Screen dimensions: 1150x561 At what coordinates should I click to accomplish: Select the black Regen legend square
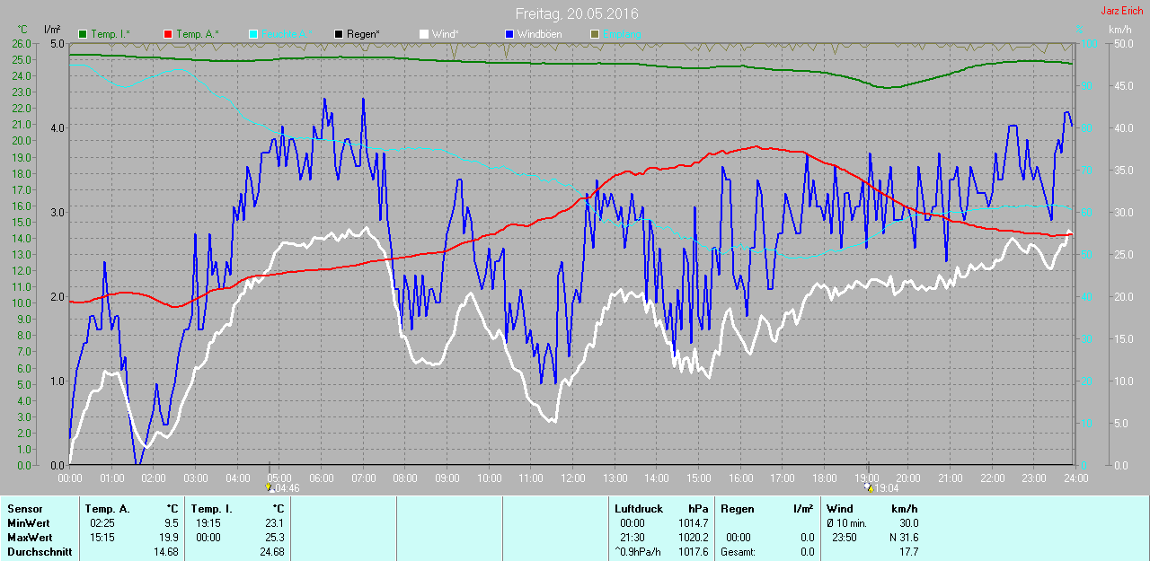click(x=339, y=34)
